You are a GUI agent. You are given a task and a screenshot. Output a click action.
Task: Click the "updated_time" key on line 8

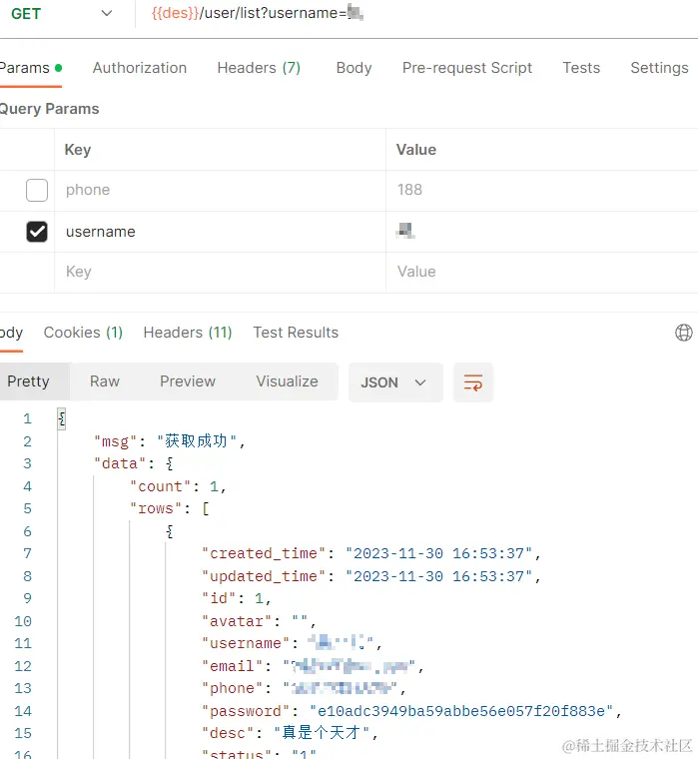coord(264,576)
